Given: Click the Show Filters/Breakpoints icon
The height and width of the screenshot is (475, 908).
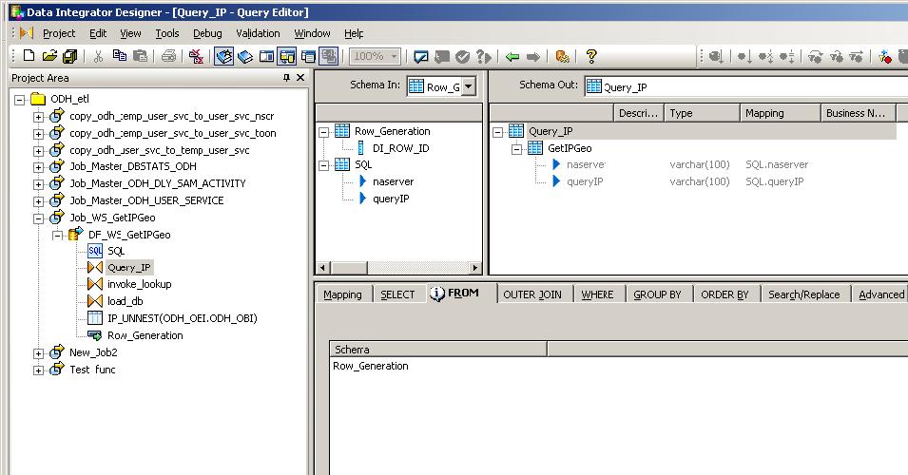Looking at the screenshot, I should click(x=885, y=56).
